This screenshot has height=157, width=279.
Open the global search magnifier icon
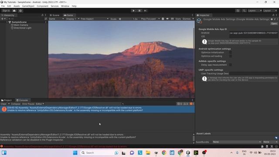(x=244, y=10)
